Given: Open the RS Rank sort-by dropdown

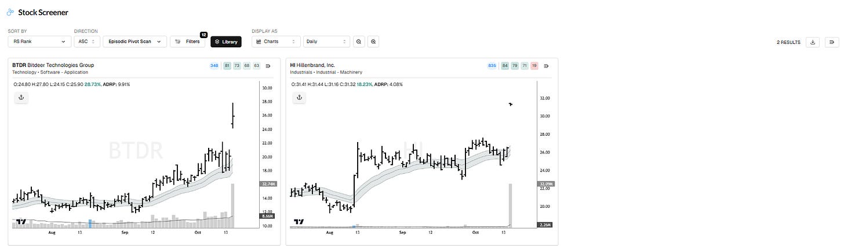Looking at the screenshot, I should tap(39, 42).
